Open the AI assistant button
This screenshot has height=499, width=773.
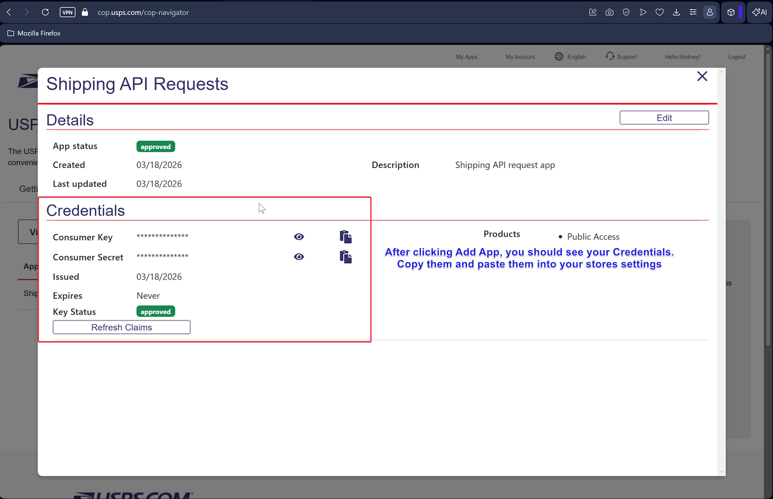click(759, 12)
